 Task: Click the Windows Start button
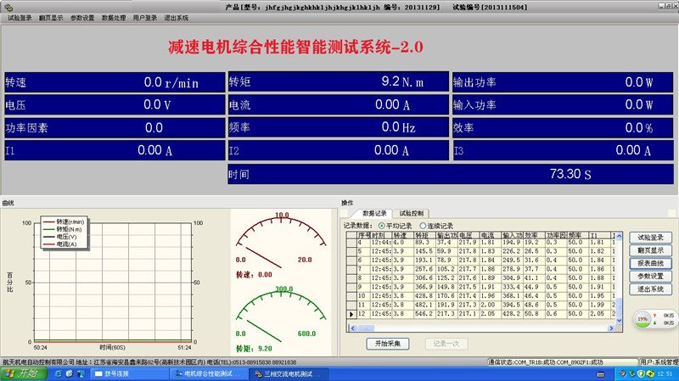pyautogui.click(x=22, y=374)
